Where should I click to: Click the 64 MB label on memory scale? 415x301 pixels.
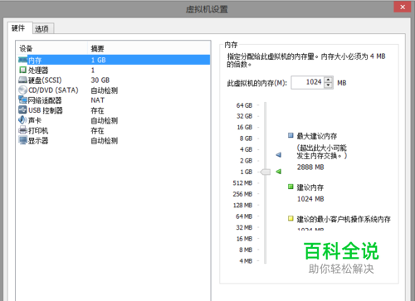click(244, 216)
